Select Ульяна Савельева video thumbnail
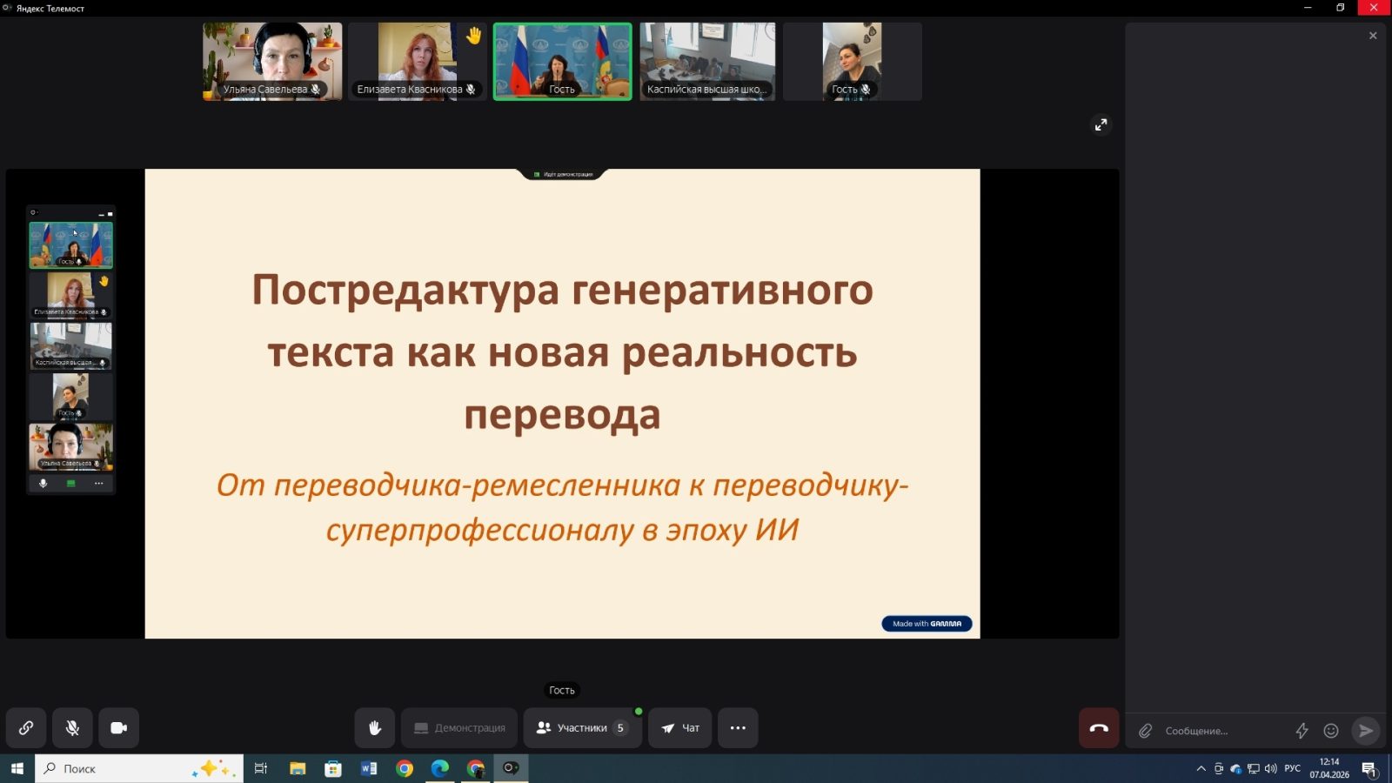The width and height of the screenshot is (1392, 783). [x=272, y=62]
